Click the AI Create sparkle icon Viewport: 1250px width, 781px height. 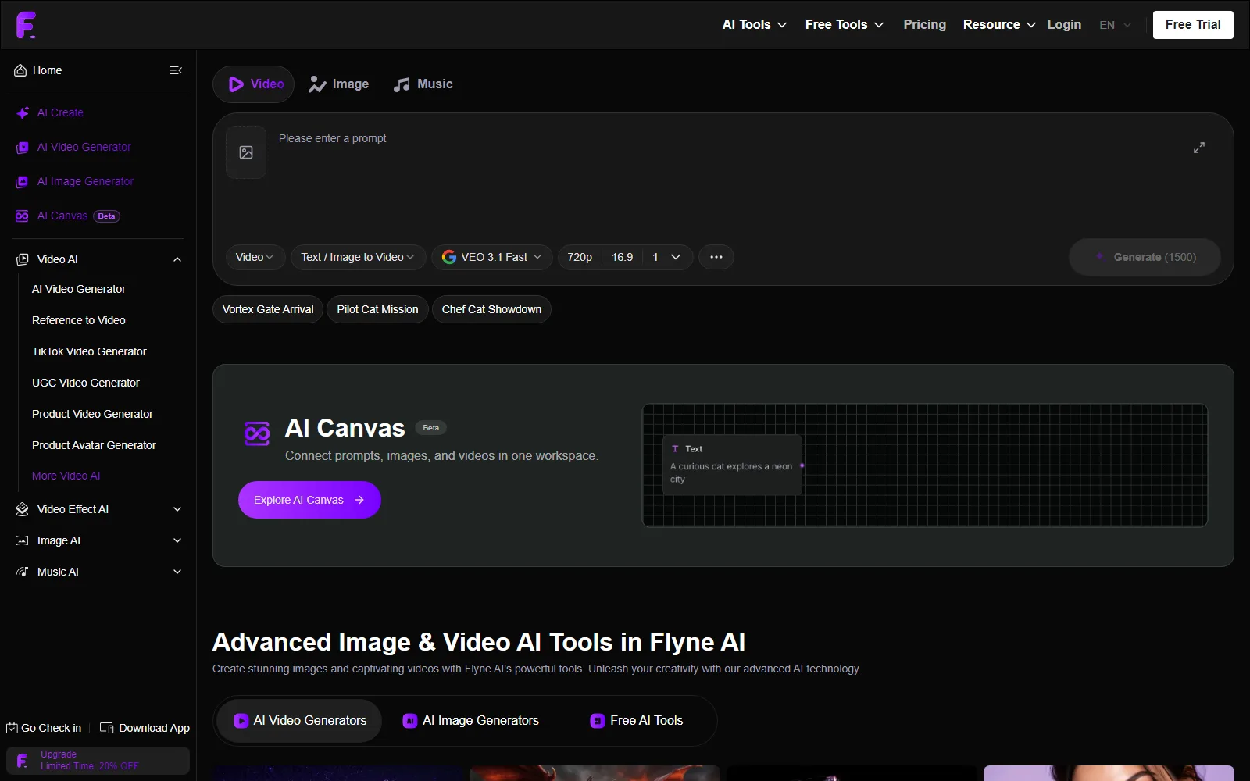[23, 112]
